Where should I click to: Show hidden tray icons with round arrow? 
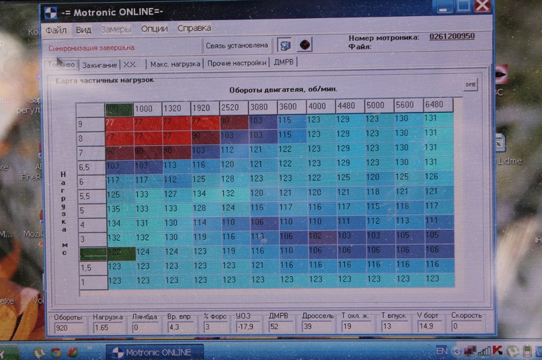[457, 351]
